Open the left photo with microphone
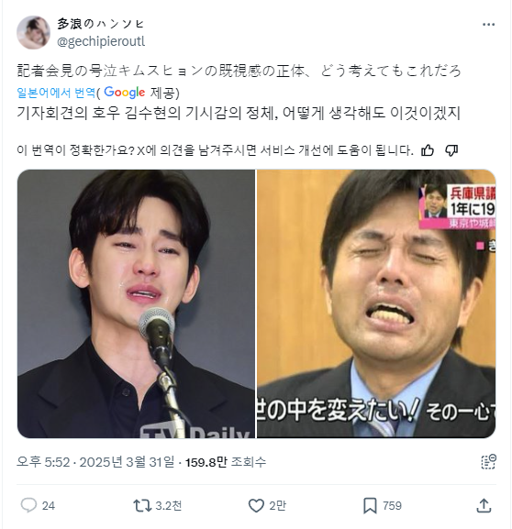The height and width of the screenshot is (529, 512). [x=136, y=303]
